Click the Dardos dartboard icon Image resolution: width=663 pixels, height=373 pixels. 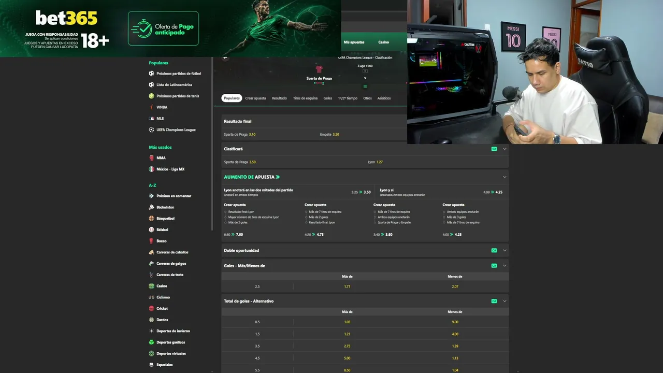pyautogui.click(x=151, y=320)
